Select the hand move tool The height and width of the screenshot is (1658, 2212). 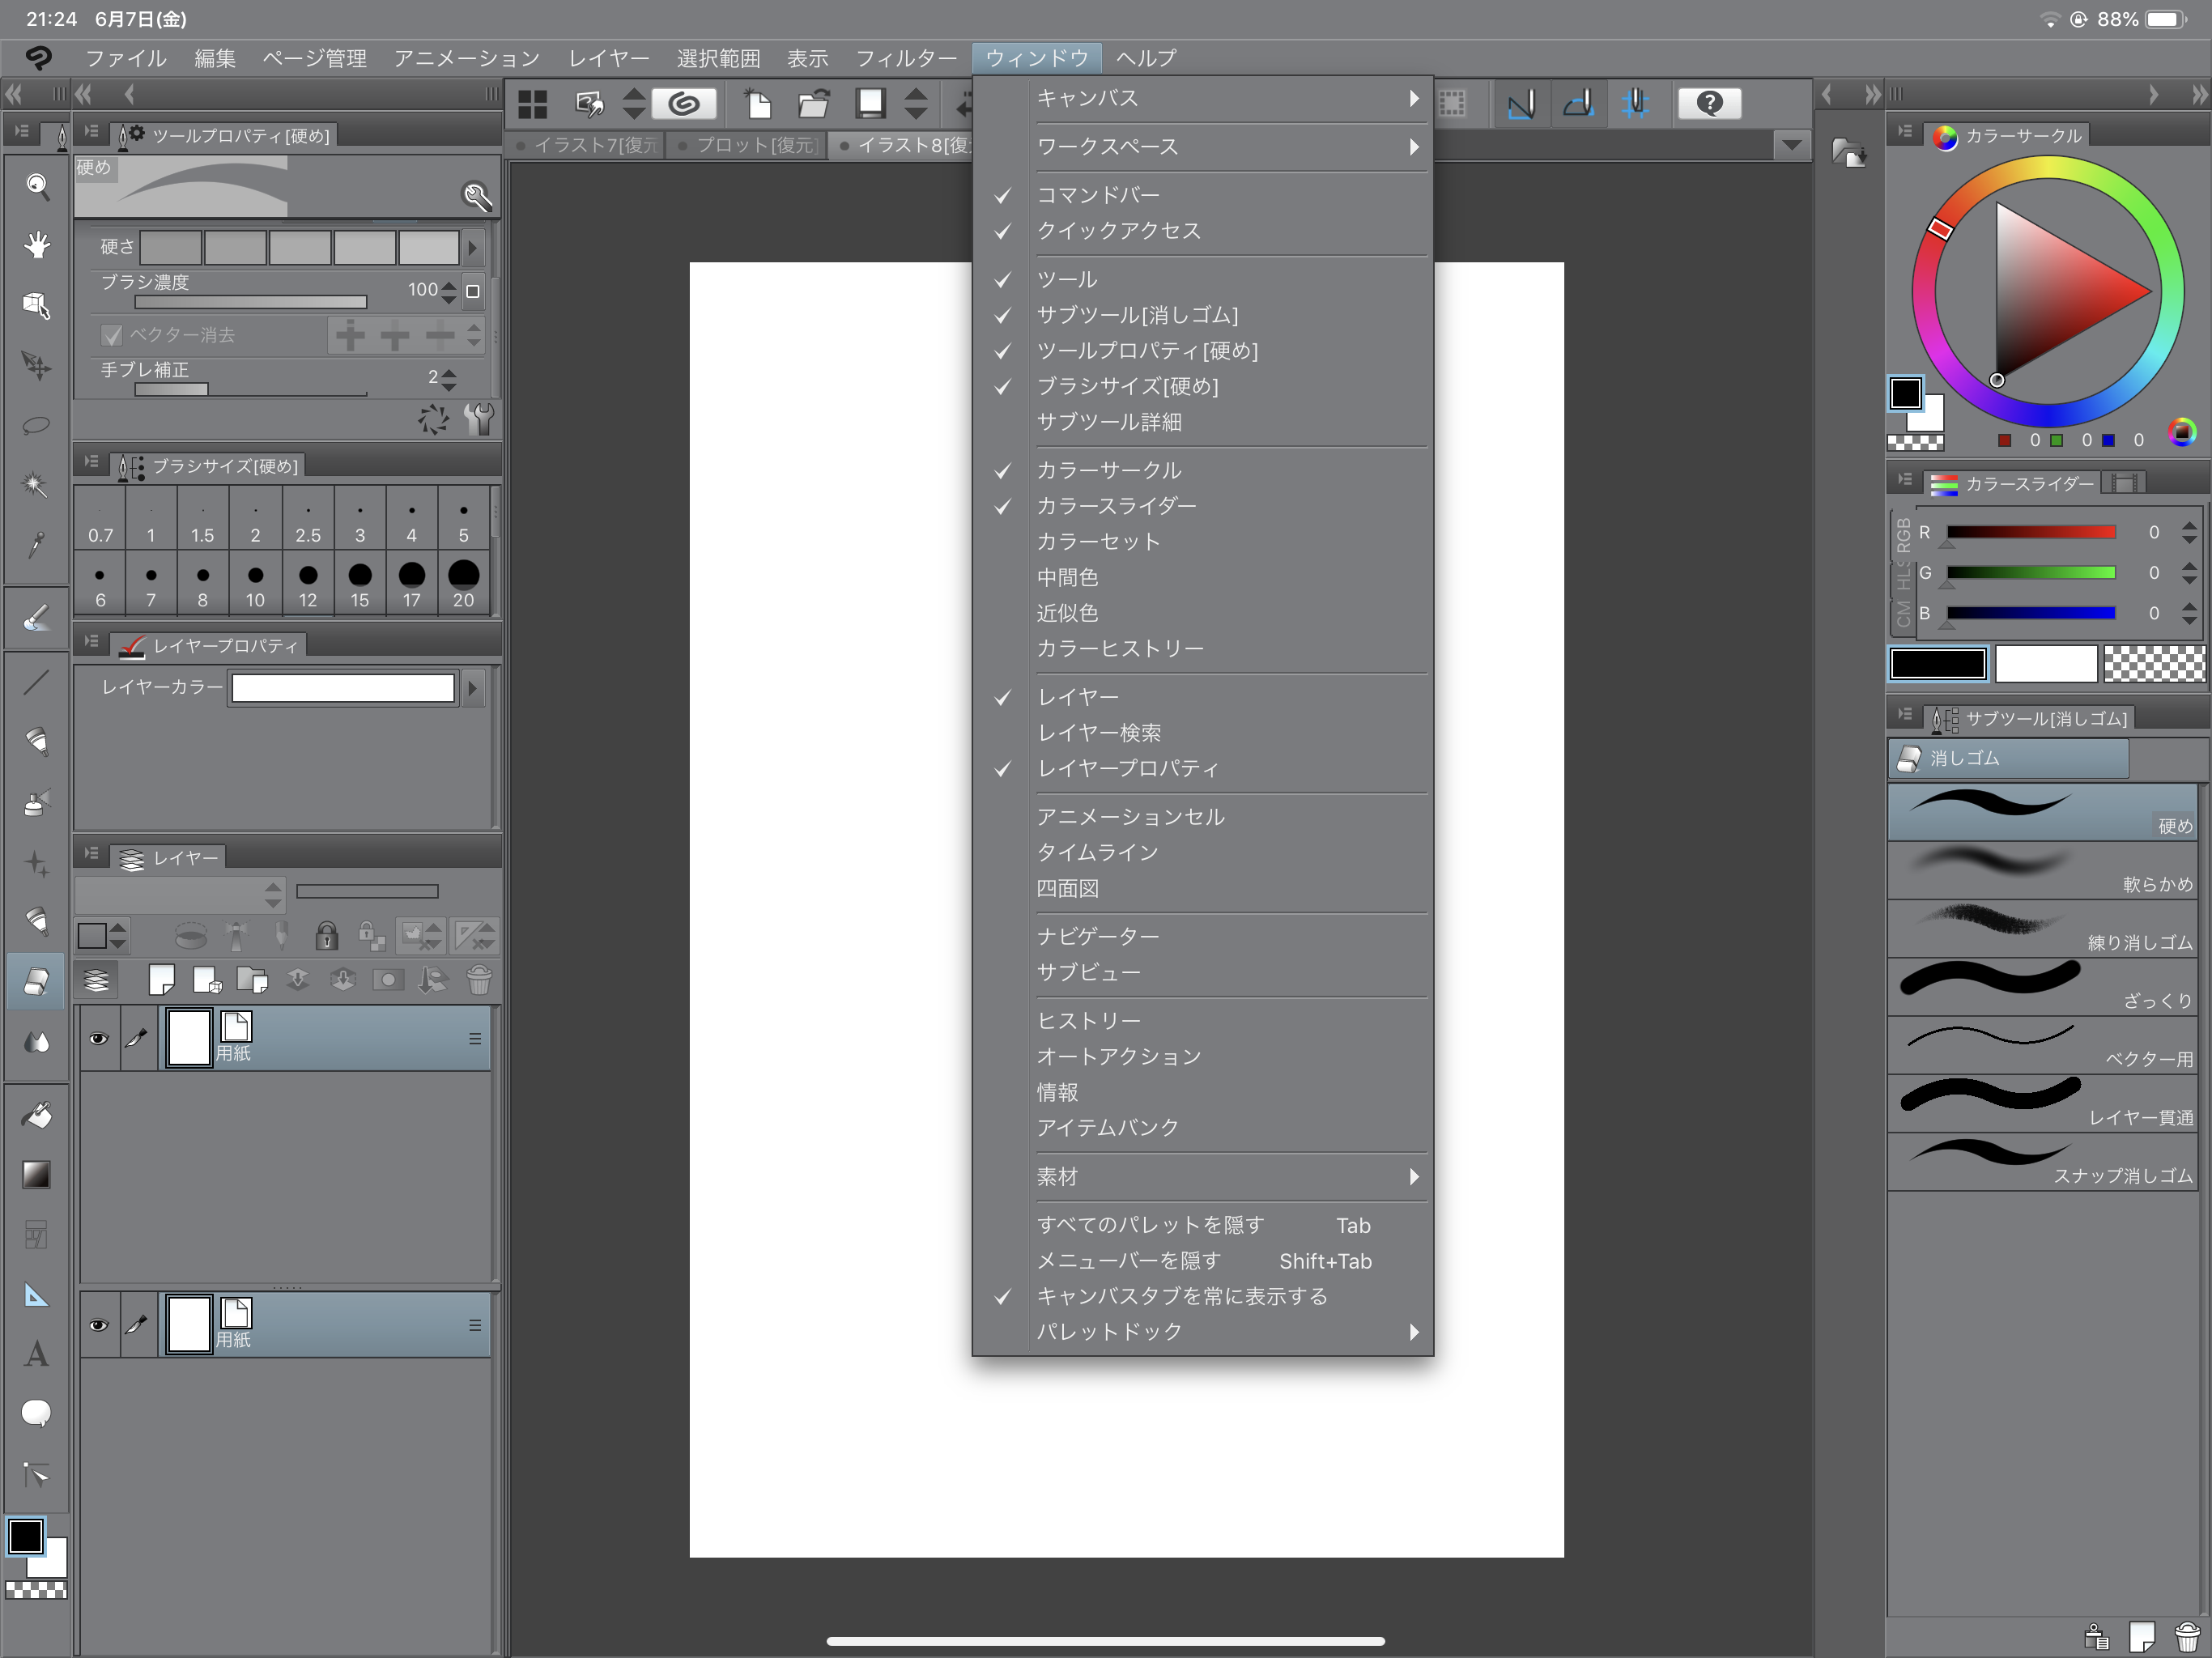point(37,245)
